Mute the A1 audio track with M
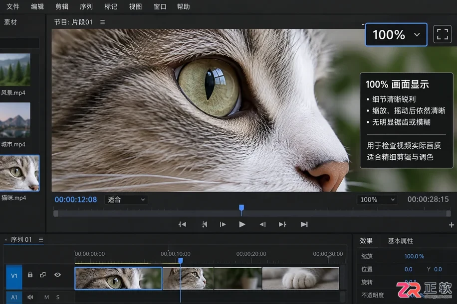 coord(46,297)
